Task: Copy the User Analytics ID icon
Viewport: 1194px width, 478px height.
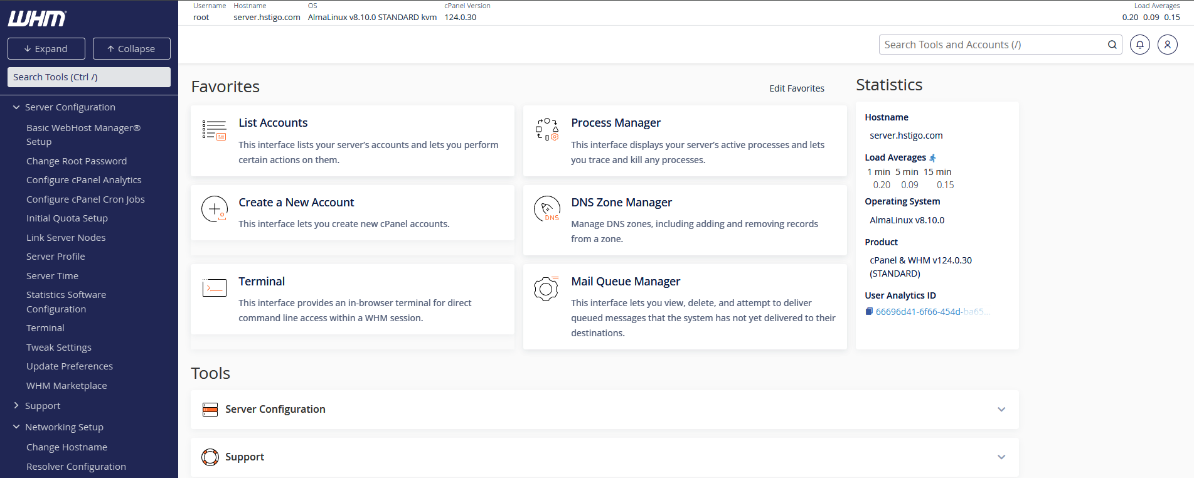Action: (869, 311)
